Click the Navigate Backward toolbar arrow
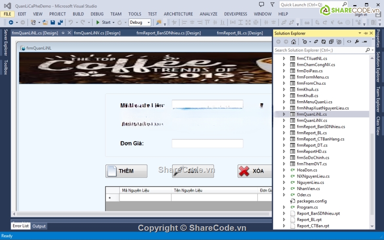The image size is (384, 240). coord(11,23)
